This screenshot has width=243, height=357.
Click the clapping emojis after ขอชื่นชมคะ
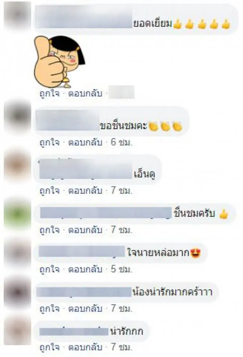(x=165, y=126)
